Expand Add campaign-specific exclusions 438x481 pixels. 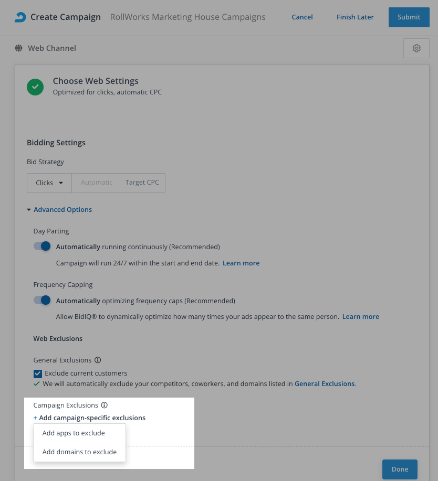90,418
